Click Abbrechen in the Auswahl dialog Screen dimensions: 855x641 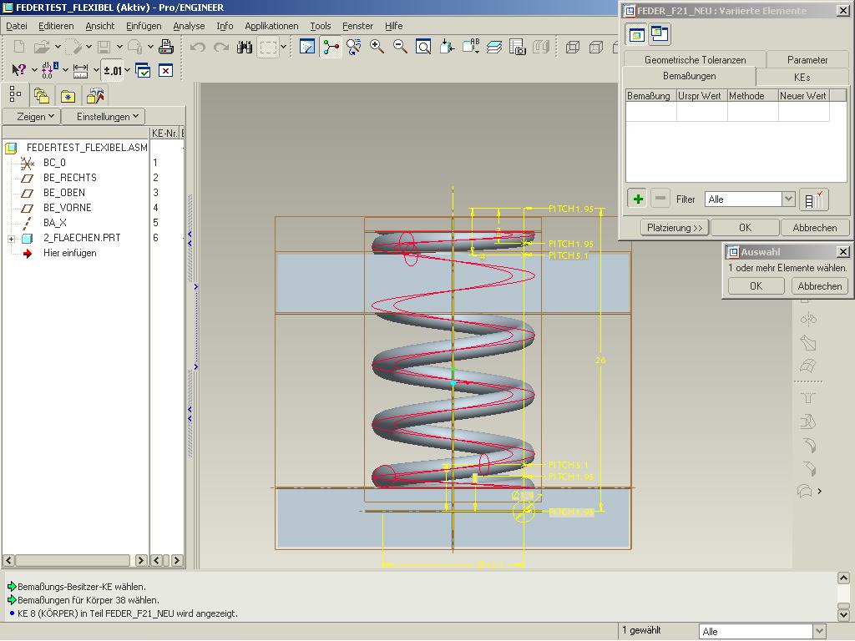pyautogui.click(x=819, y=285)
